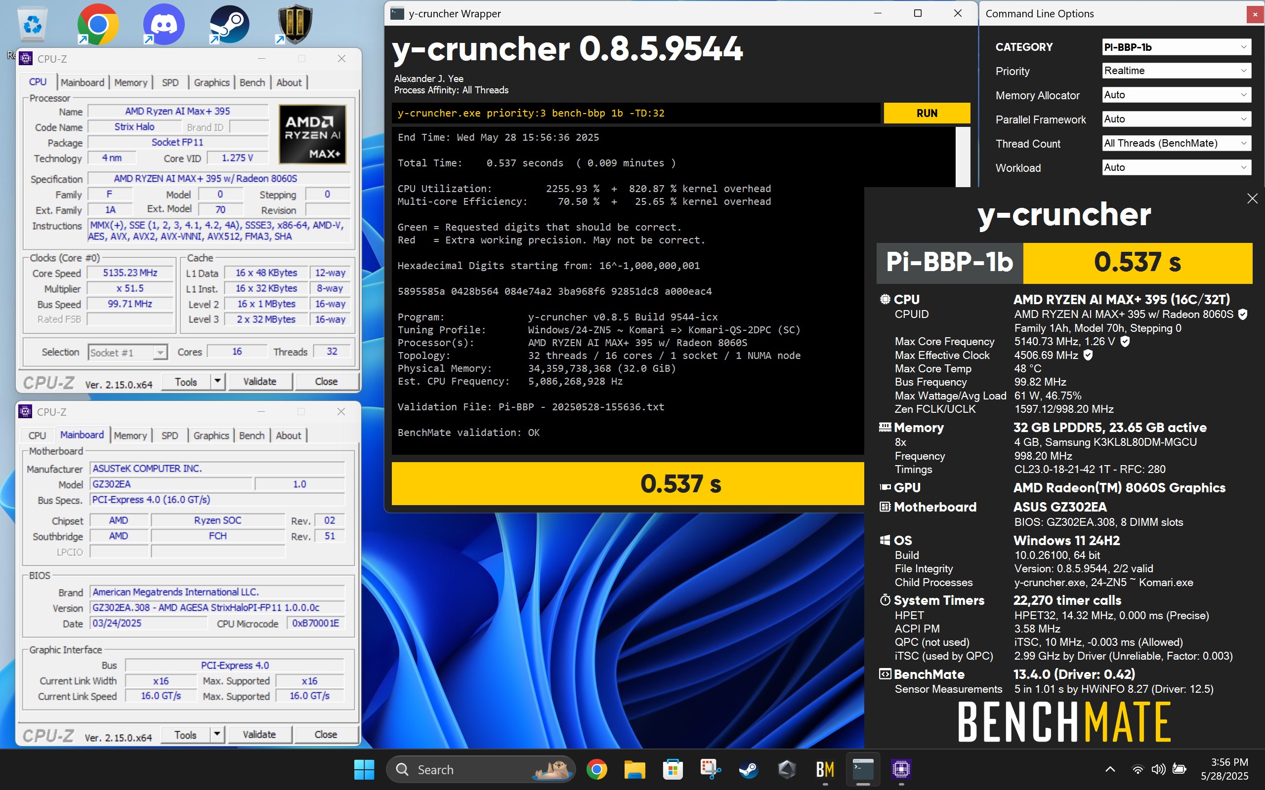Click Validate in bottom CPU-Z window
Screen dimensions: 1265x790
click(259, 735)
